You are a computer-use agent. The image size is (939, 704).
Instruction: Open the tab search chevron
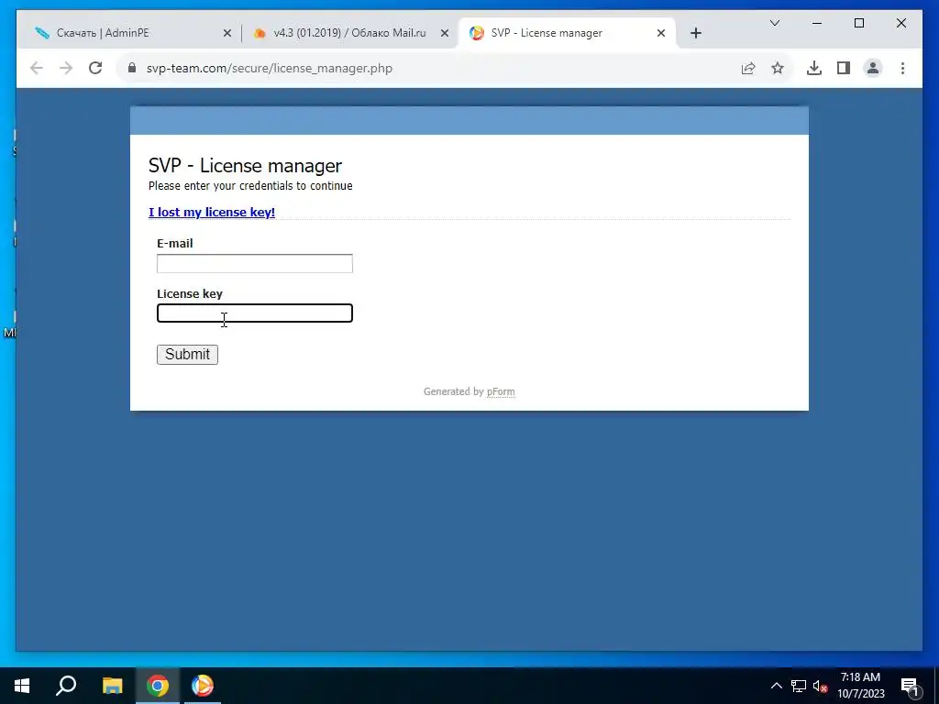tap(774, 23)
